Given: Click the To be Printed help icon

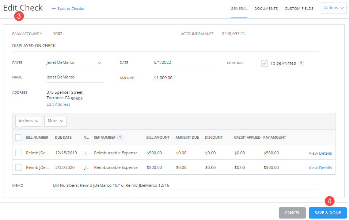Looking at the screenshot, I should click(301, 63).
